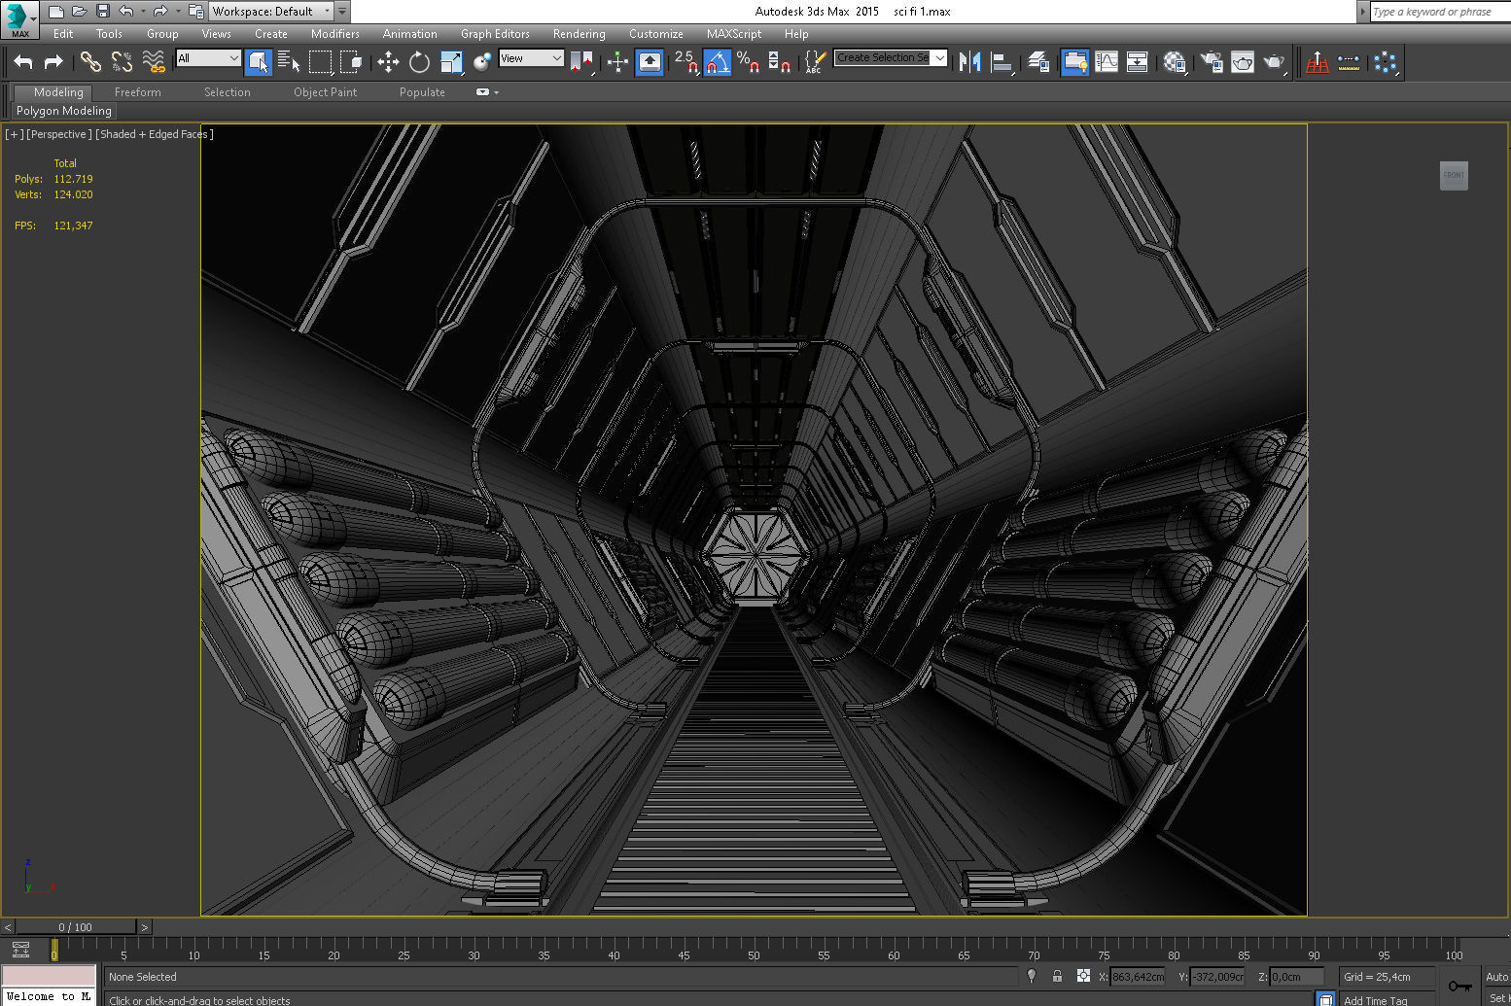1511x1006 pixels.
Task: Click the Bind to Space Warp tool
Action: (x=154, y=62)
